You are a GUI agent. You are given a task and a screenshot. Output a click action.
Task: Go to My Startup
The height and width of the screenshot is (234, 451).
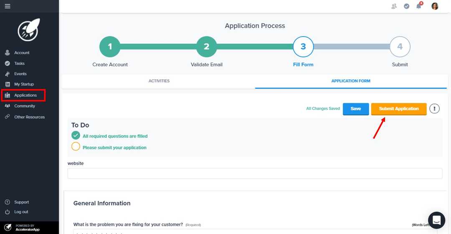pos(24,84)
